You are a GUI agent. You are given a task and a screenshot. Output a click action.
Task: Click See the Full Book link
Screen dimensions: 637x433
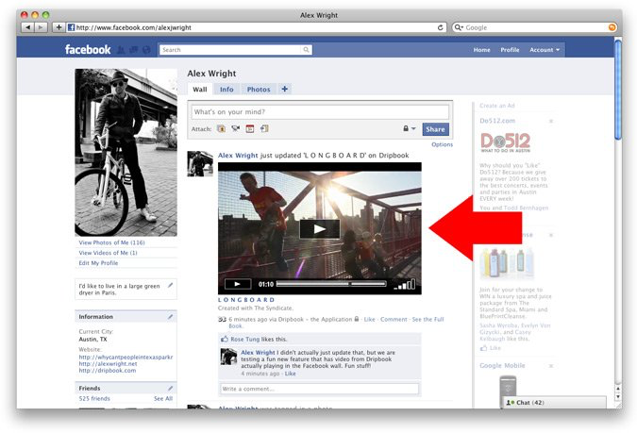pyautogui.click(x=427, y=319)
